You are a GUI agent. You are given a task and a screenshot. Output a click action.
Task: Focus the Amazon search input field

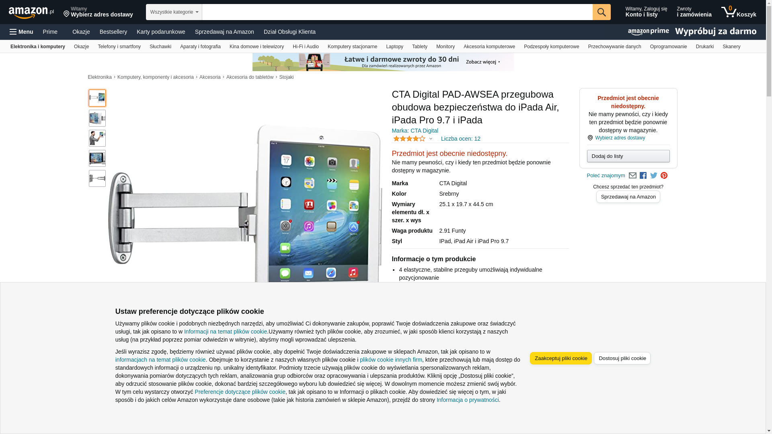point(397,12)
